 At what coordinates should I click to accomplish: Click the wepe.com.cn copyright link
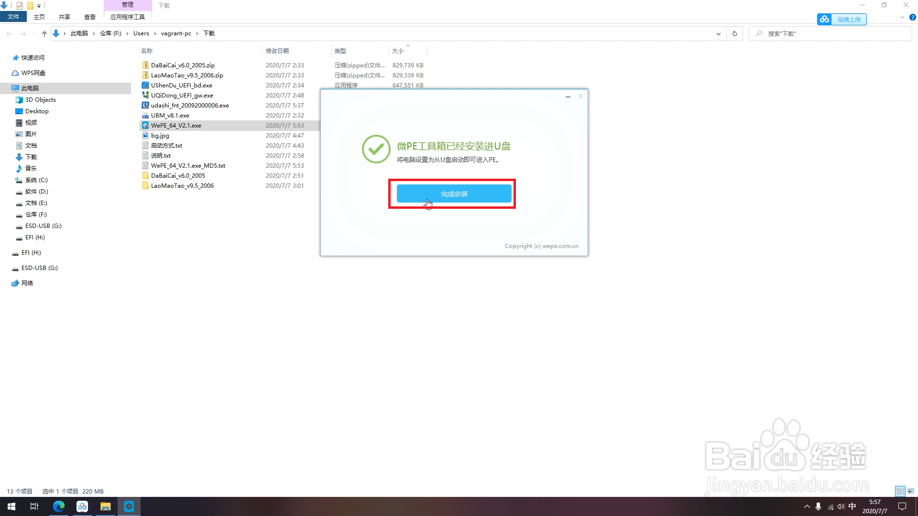click(560, 246)
